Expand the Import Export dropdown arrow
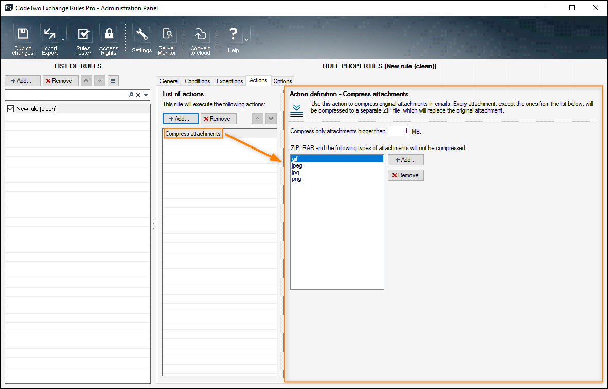Screen dimensions: 608x389 (x=63, y=40)
